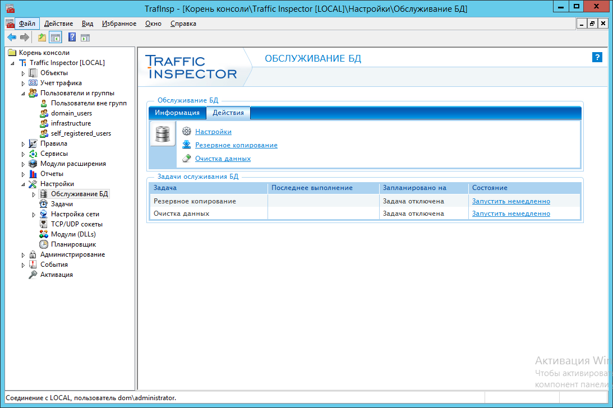Open the Действие menu
The width and height of the screenshot is (613, 408).
(59, 24)
